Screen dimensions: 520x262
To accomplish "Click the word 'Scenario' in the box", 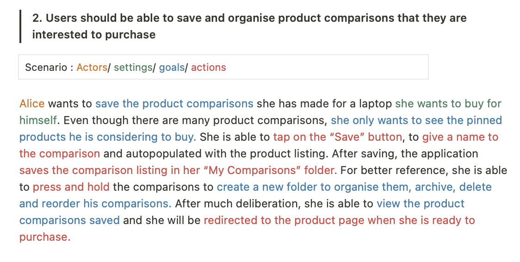I will click(x=46, y=68).
